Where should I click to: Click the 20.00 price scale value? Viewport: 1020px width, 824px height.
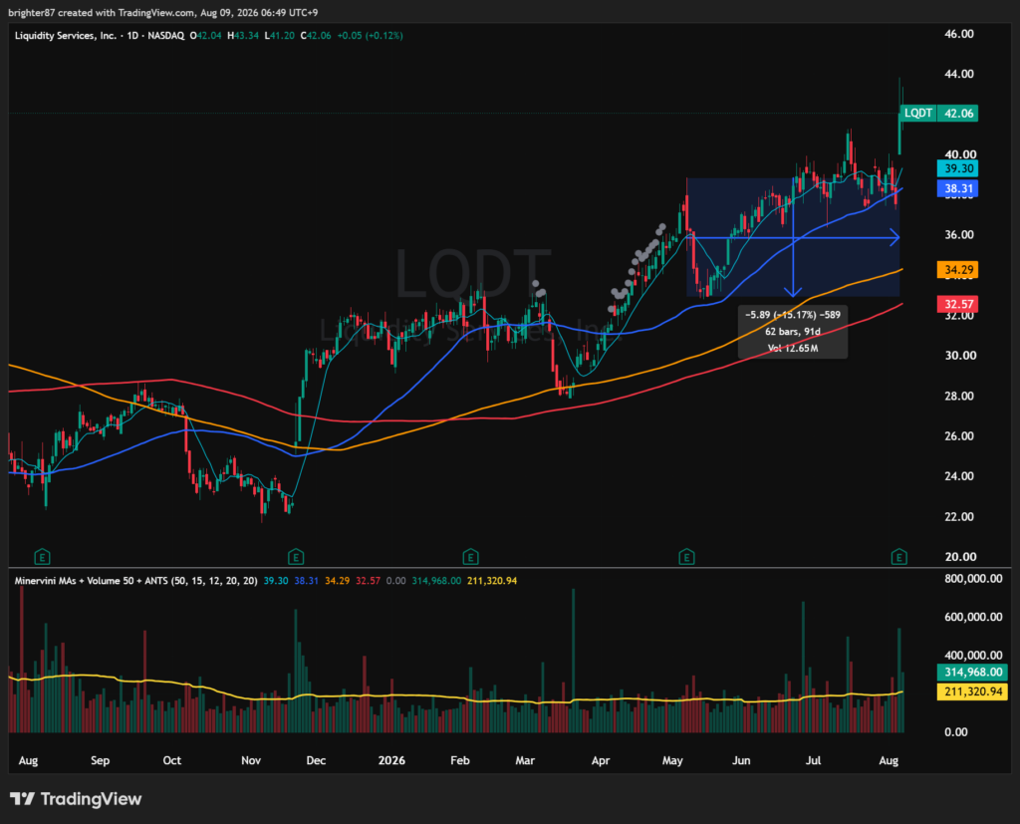click(959, 557)
